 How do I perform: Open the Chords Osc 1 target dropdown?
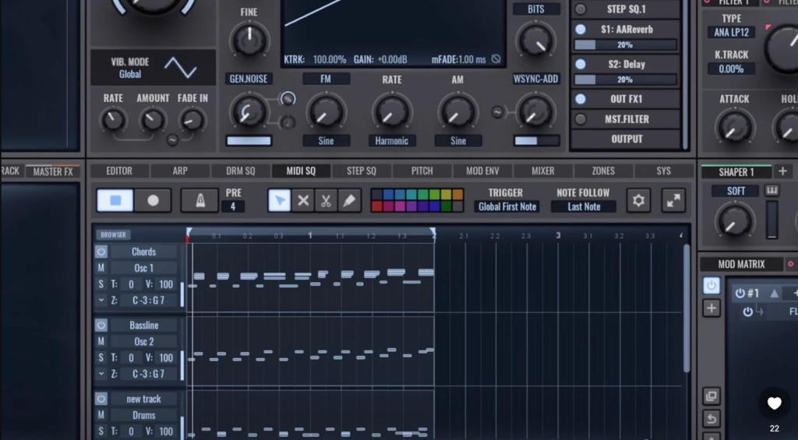pos(143,268)
